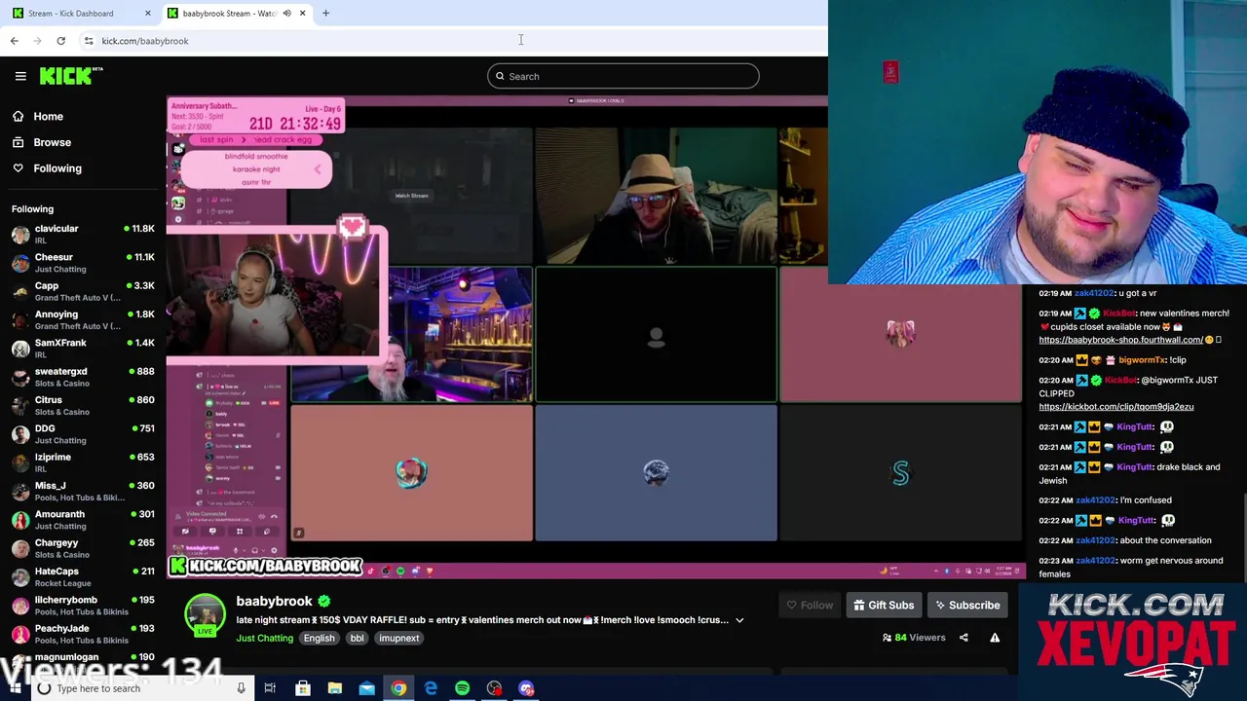
Task: Open Task View on taskbar
Action: (x=270, y=688)
